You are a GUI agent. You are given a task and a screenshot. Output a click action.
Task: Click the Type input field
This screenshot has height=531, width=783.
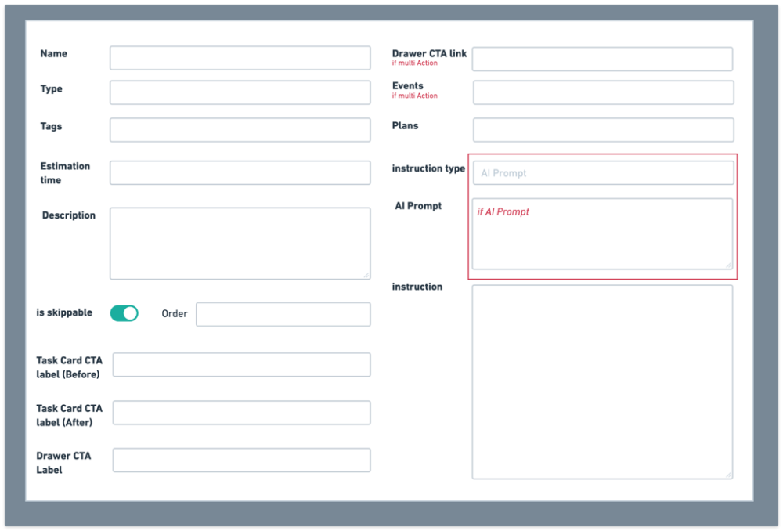(240, 92)
